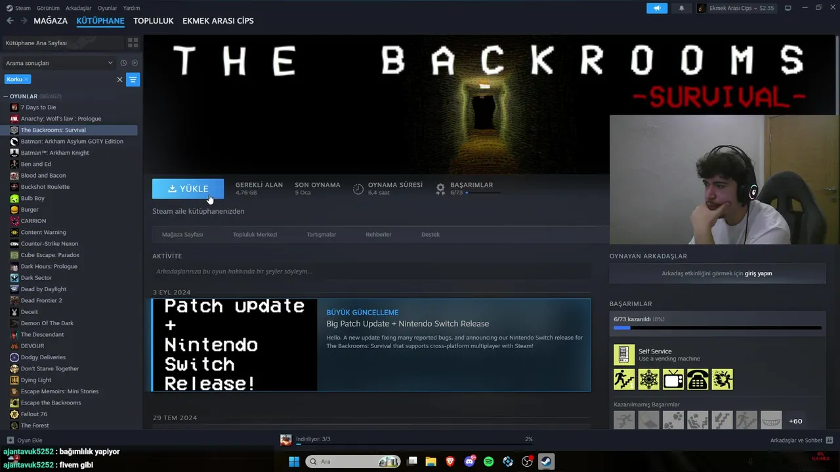The image size is (840, 472).
Task: Select Dying Light in the game list
Action: coord(35,380)
